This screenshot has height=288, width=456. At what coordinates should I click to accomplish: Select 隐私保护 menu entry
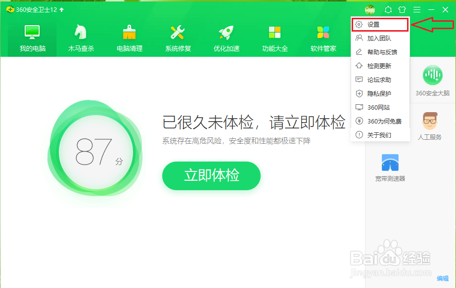point(380,93)
